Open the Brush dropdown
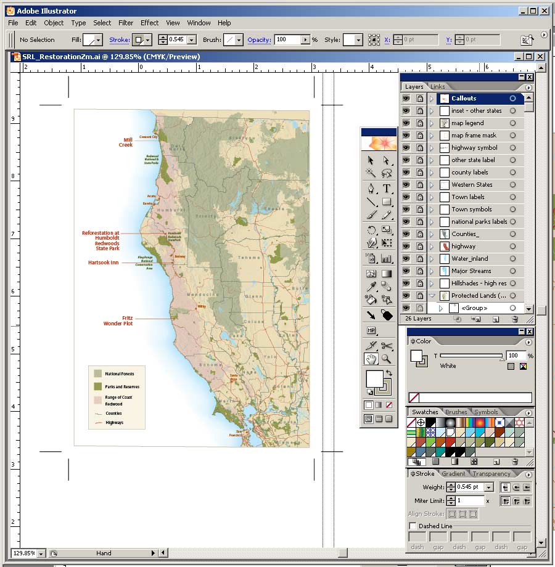Image resolution: width=555 pixels, height=567 pixels. [x=239, y=40]
